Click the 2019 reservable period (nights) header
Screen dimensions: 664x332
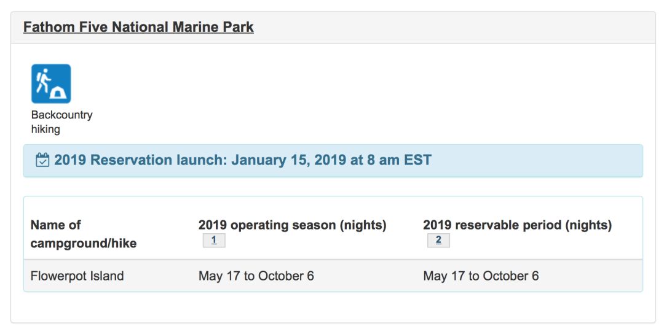click(517, 225)
